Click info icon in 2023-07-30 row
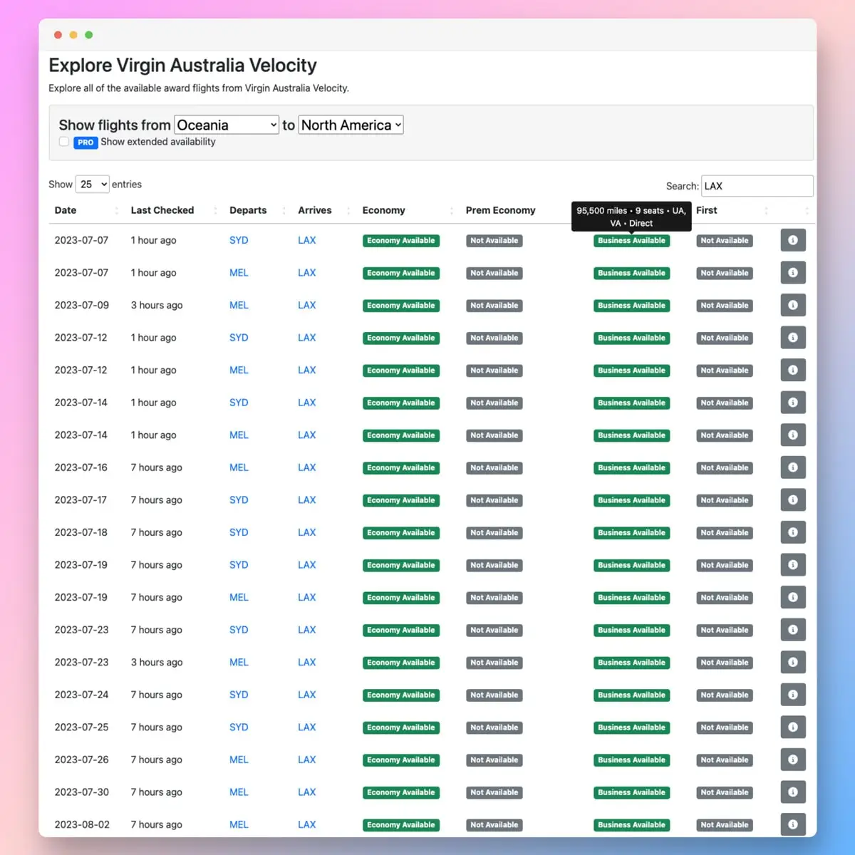The height and width of the screenshot is (855, 855). click(x=793, y=792)
